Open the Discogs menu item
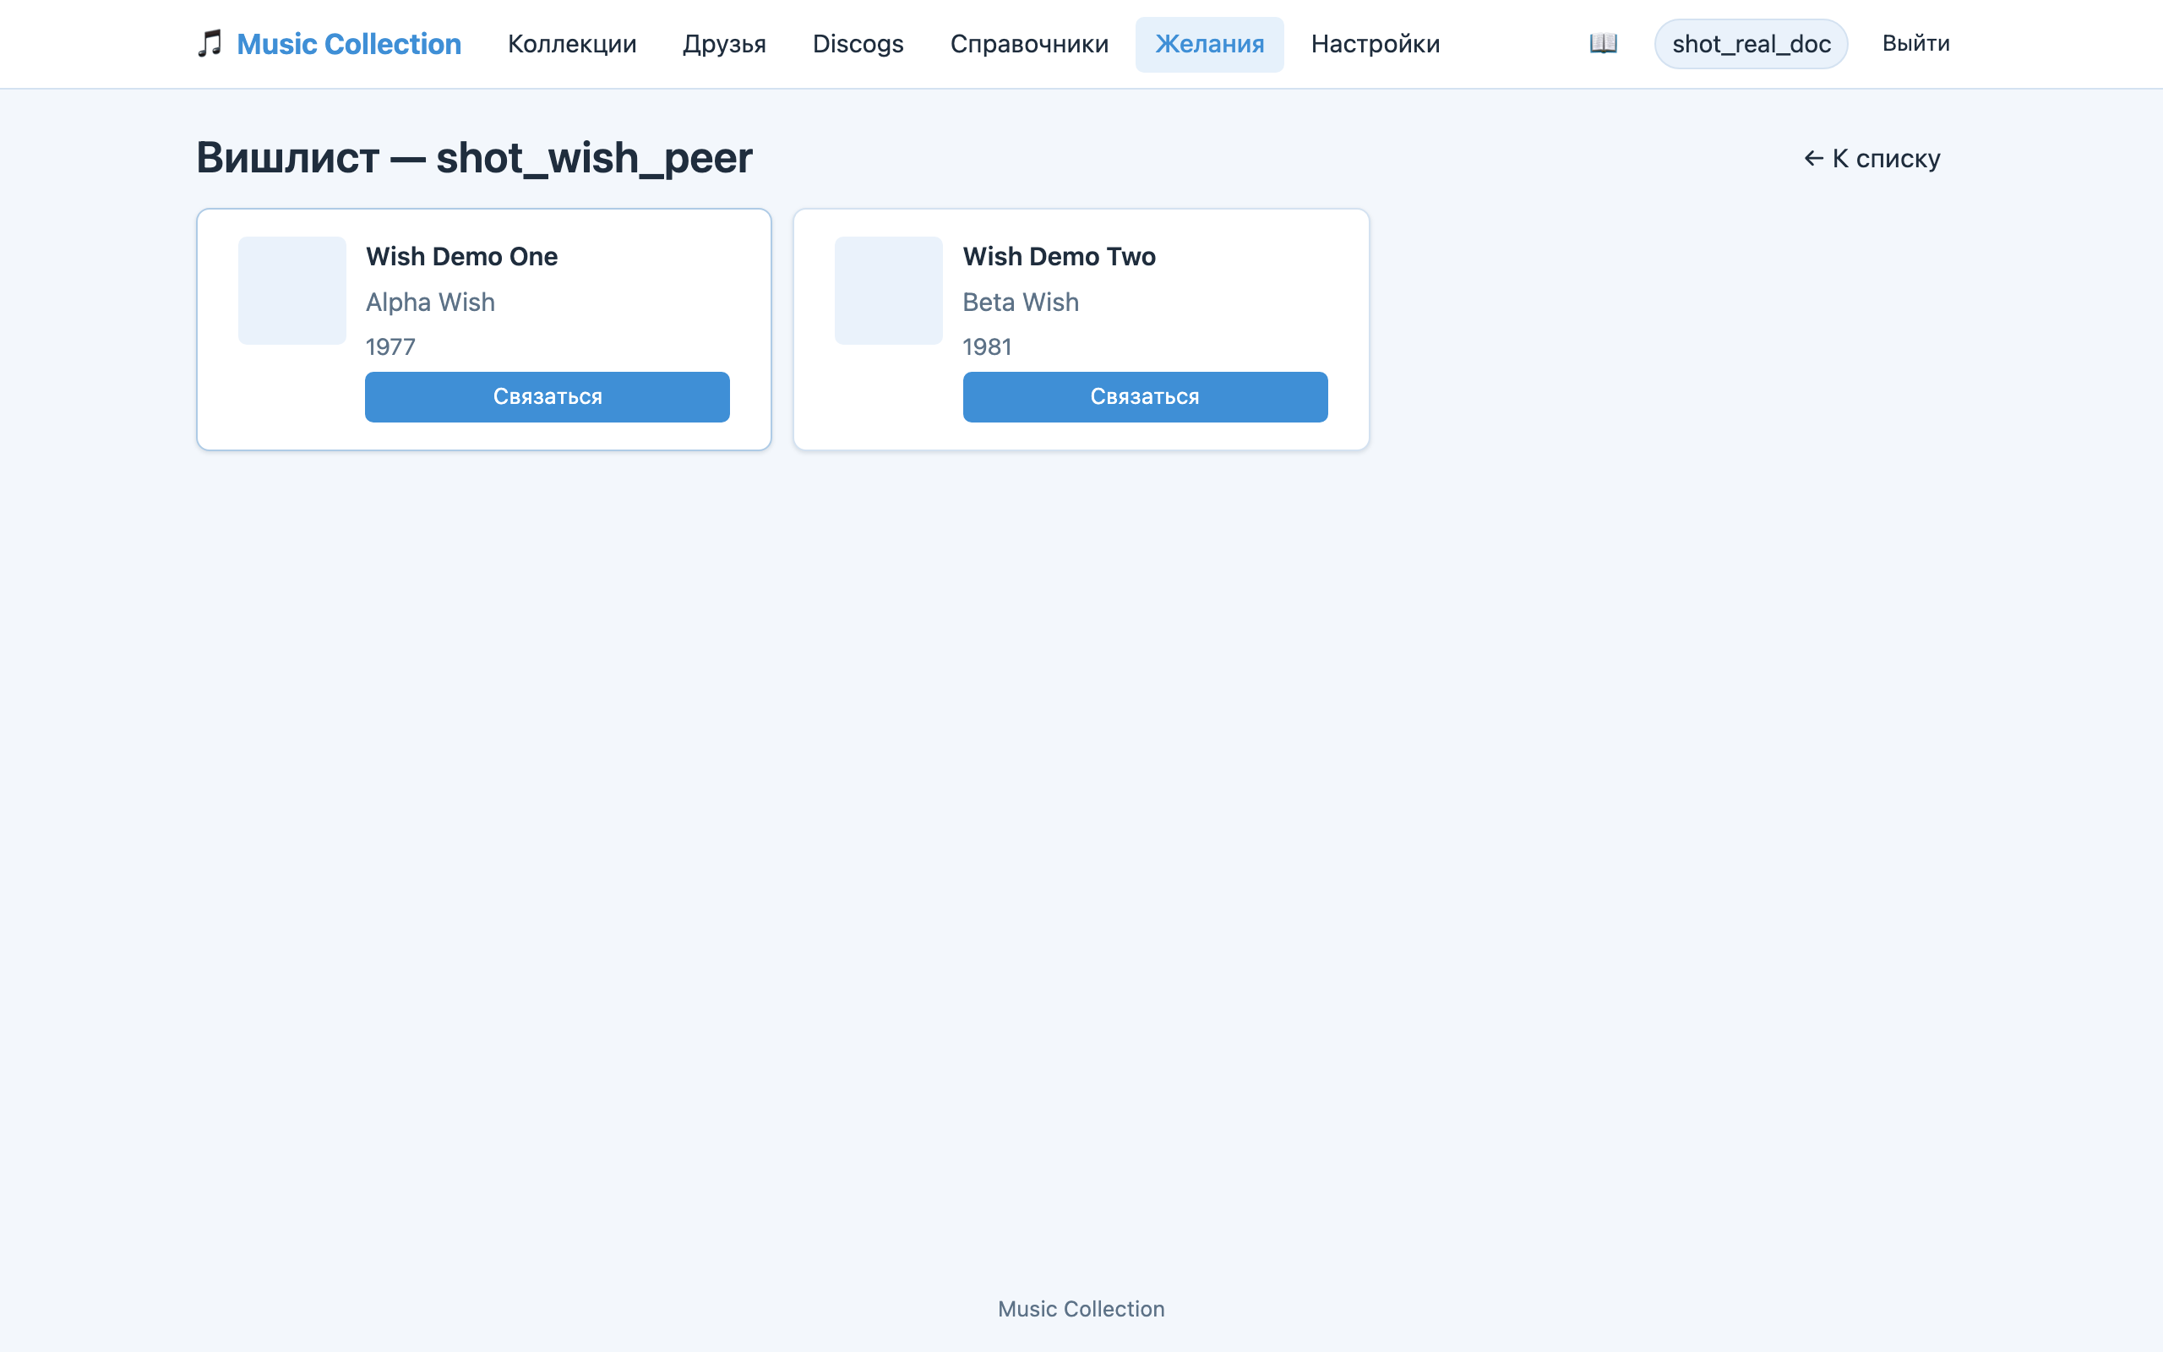The image size is (2163, 1352). (858, 44)
